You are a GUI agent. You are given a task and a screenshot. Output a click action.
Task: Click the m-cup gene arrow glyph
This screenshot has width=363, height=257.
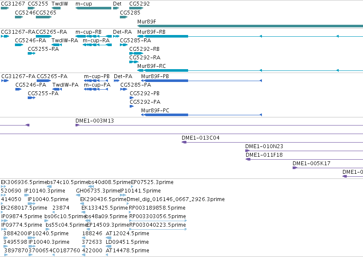(x=93, y=8)
